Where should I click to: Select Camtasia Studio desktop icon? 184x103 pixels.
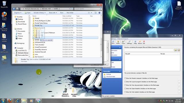tap(4, 60)
